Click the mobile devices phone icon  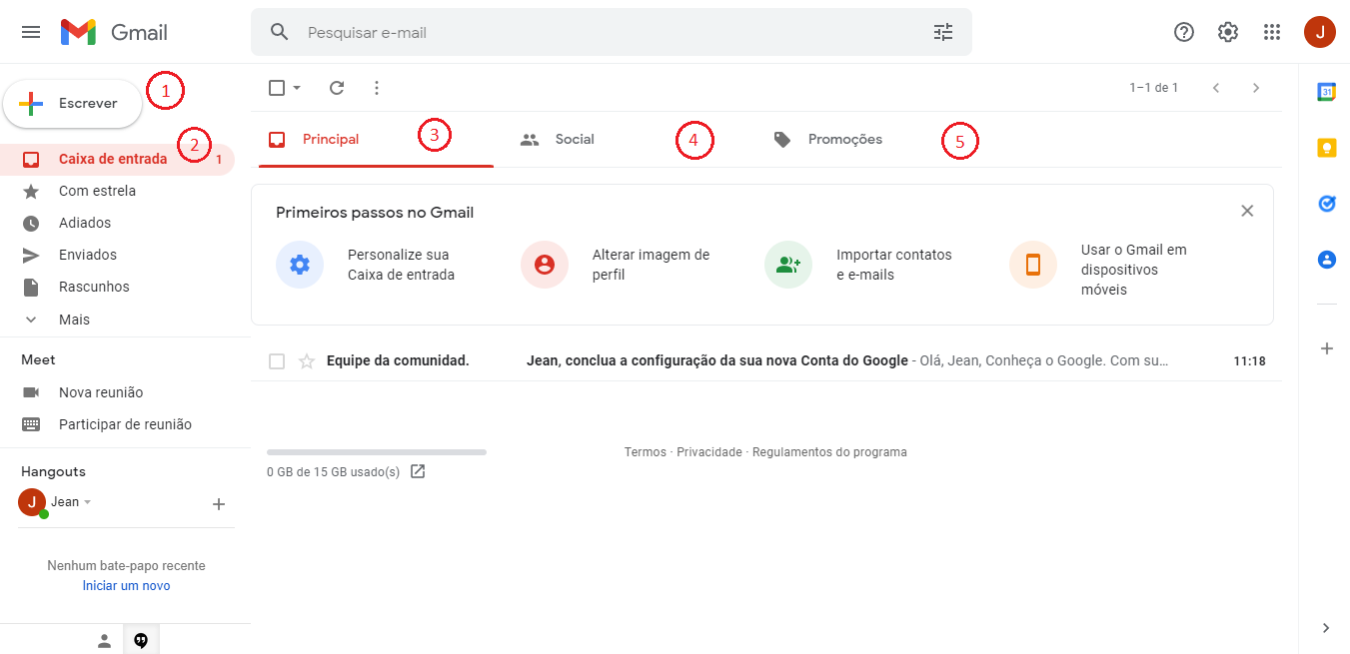pyautogui.click(x=1033, y=265)
